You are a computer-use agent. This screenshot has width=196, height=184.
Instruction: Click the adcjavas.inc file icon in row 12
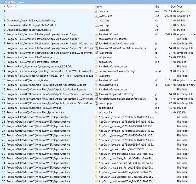[x=96, y=62]
